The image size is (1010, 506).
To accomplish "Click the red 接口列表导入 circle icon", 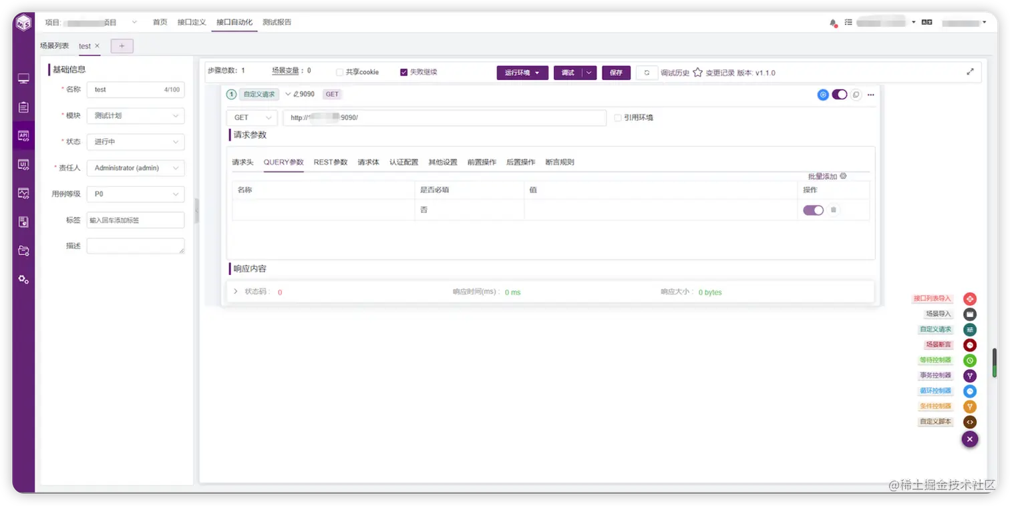I will 970,299.
